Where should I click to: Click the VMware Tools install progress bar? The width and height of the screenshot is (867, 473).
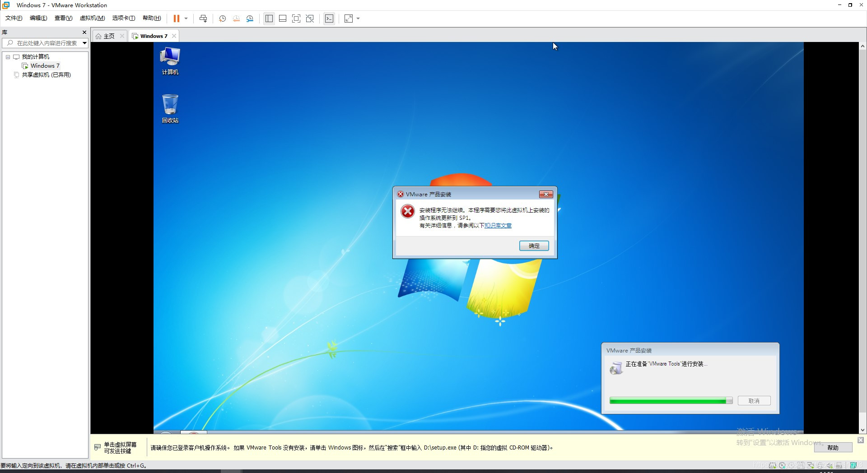click(x=671, y=401)
